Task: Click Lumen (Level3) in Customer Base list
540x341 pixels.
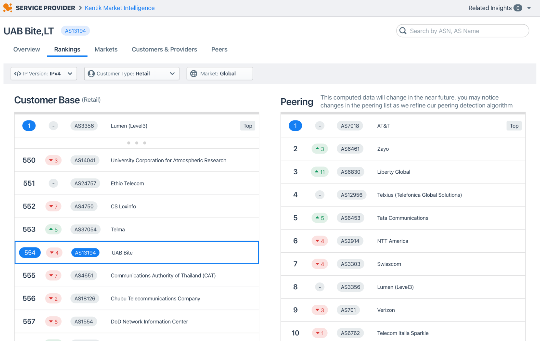Action: tap(129, 126)
